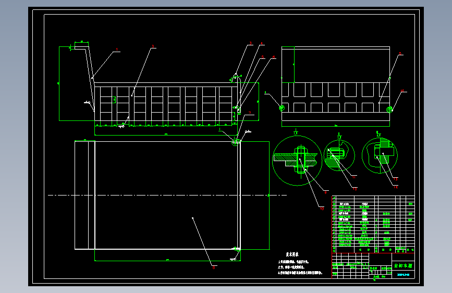Image resolution: width=452 pixels, height=293 pixels.
Task: Select red balloon label 4
Action: (x=262, y=44)
